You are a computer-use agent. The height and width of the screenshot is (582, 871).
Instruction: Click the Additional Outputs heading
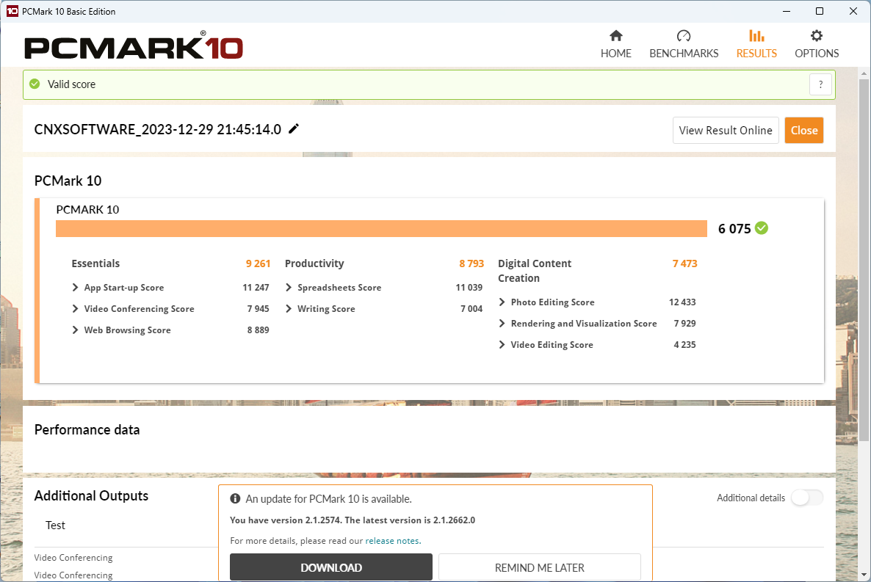tap(91, 496)
